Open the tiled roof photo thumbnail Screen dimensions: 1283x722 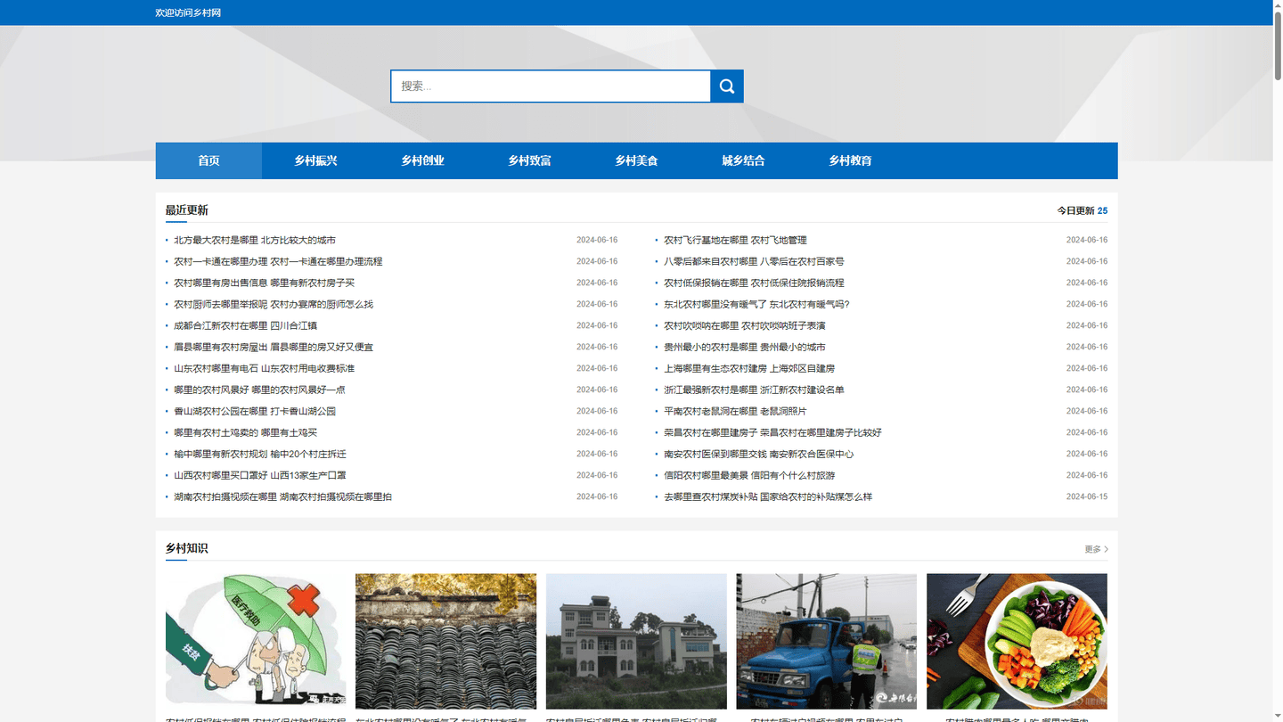coord(445,641)
